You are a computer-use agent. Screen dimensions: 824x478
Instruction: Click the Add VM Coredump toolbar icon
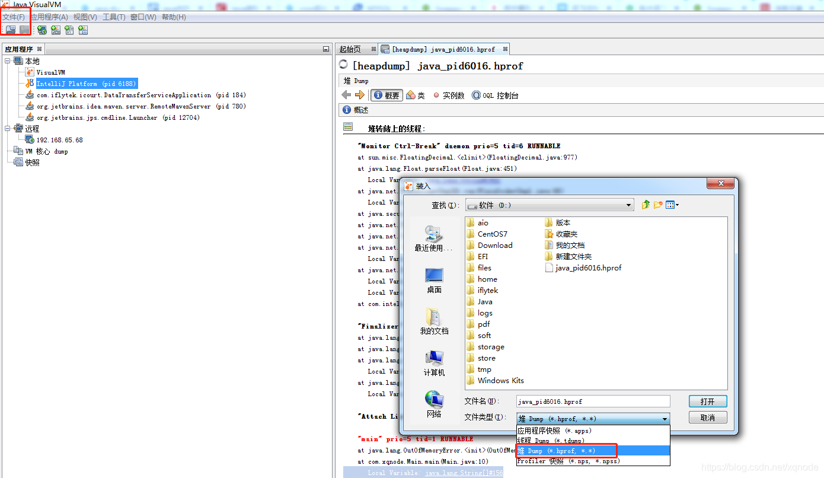69,30
